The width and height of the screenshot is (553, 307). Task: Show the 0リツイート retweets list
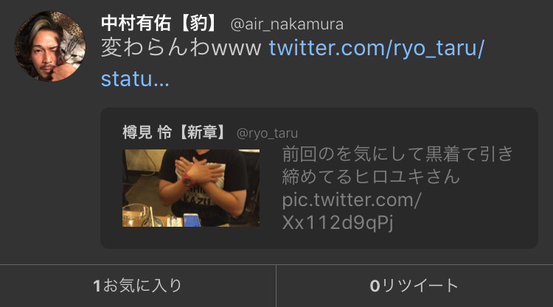coord(414,286)
